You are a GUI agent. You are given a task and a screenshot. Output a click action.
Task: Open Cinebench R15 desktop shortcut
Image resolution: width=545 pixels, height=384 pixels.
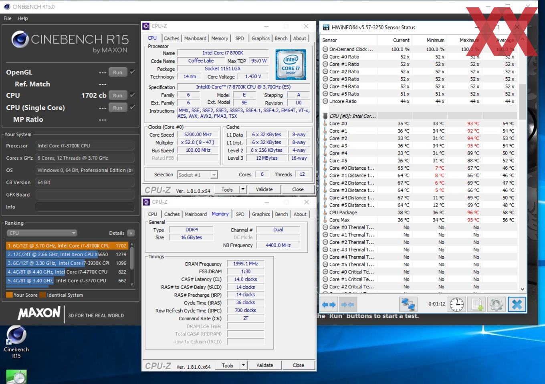[16, 342]
